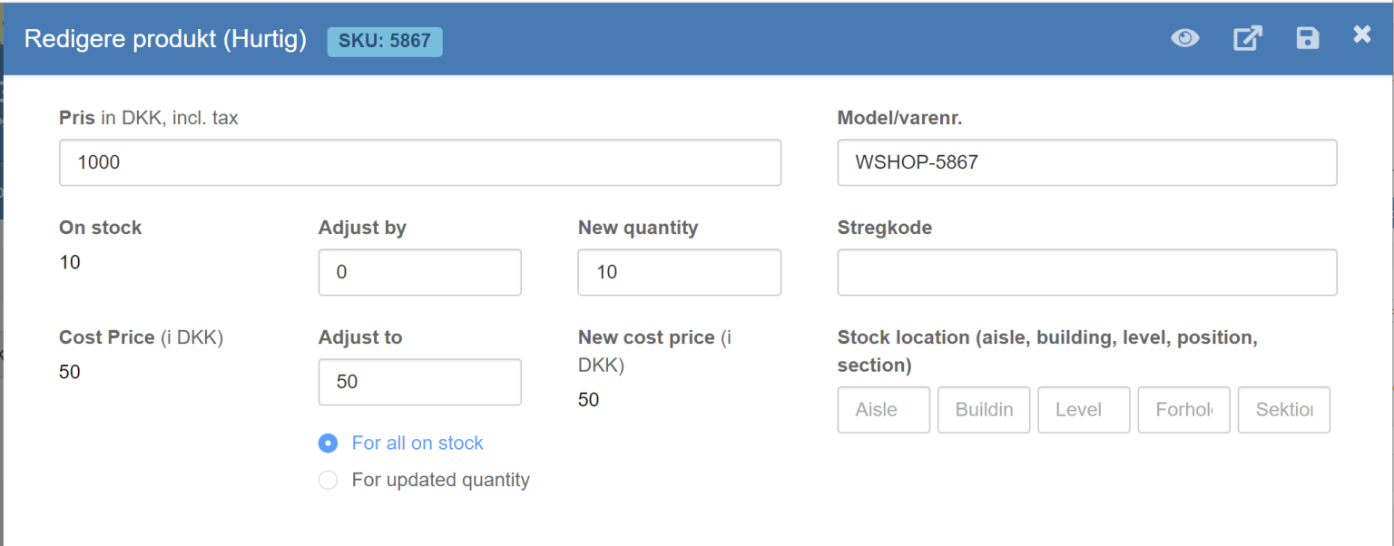This screenshot has width=1394, height=546.
Task: Click the 'Adjust by' label
Action: tap(362, 228)
